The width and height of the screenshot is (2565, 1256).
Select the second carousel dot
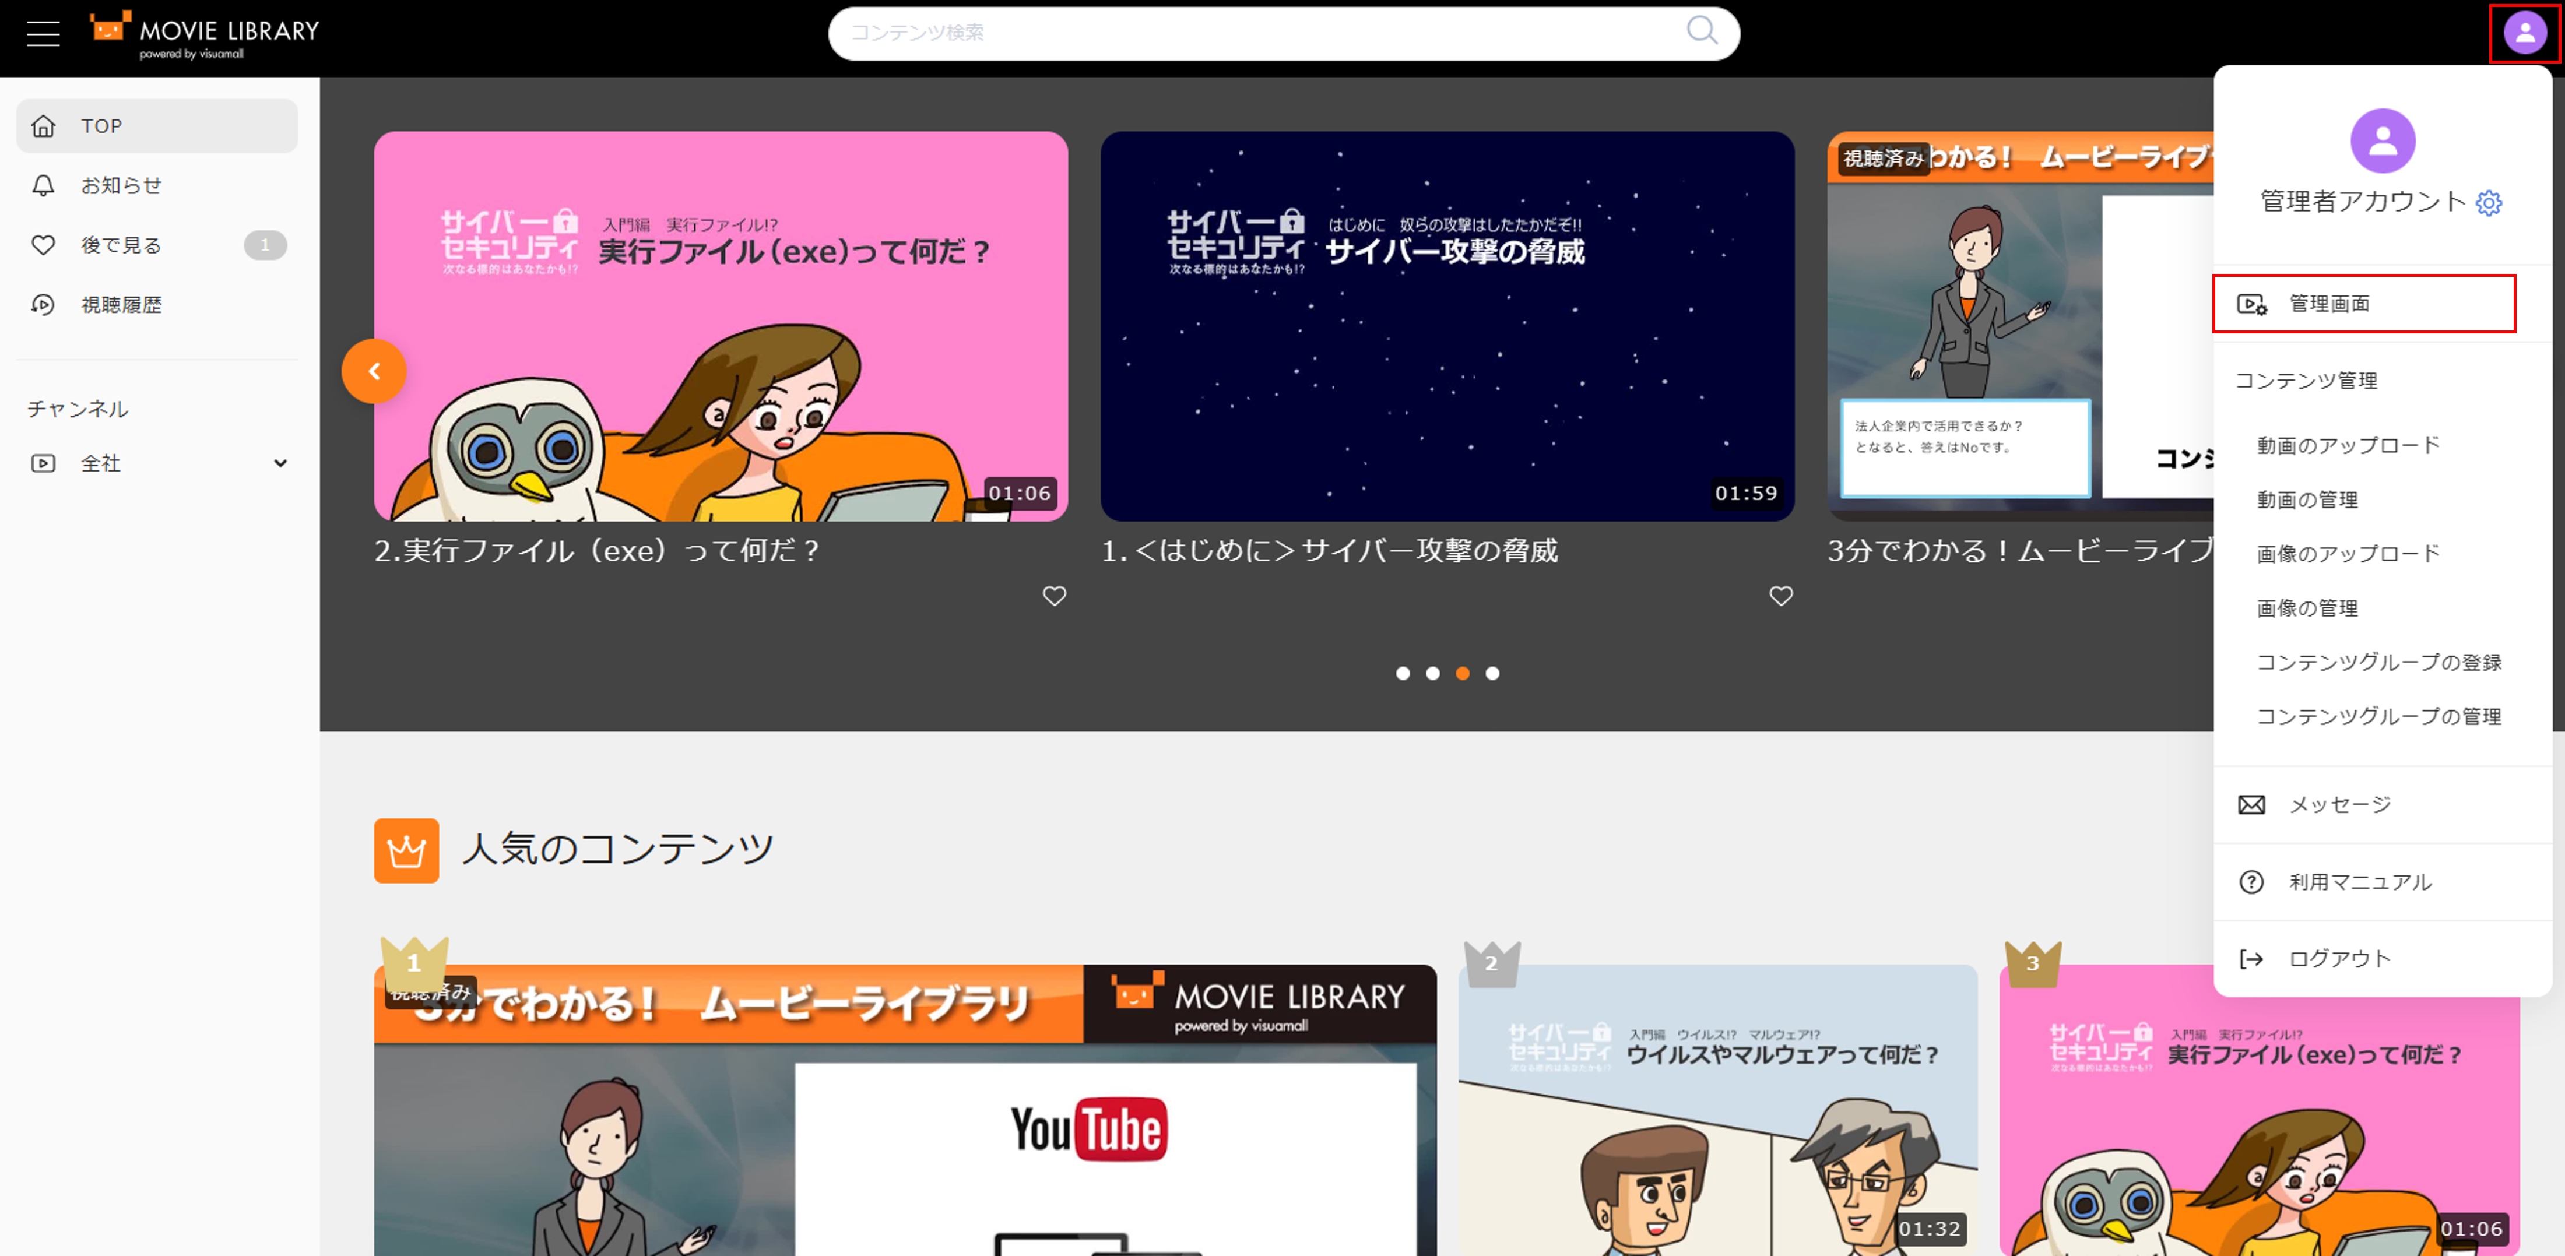pyautogui.click(x=1432, y=674)
